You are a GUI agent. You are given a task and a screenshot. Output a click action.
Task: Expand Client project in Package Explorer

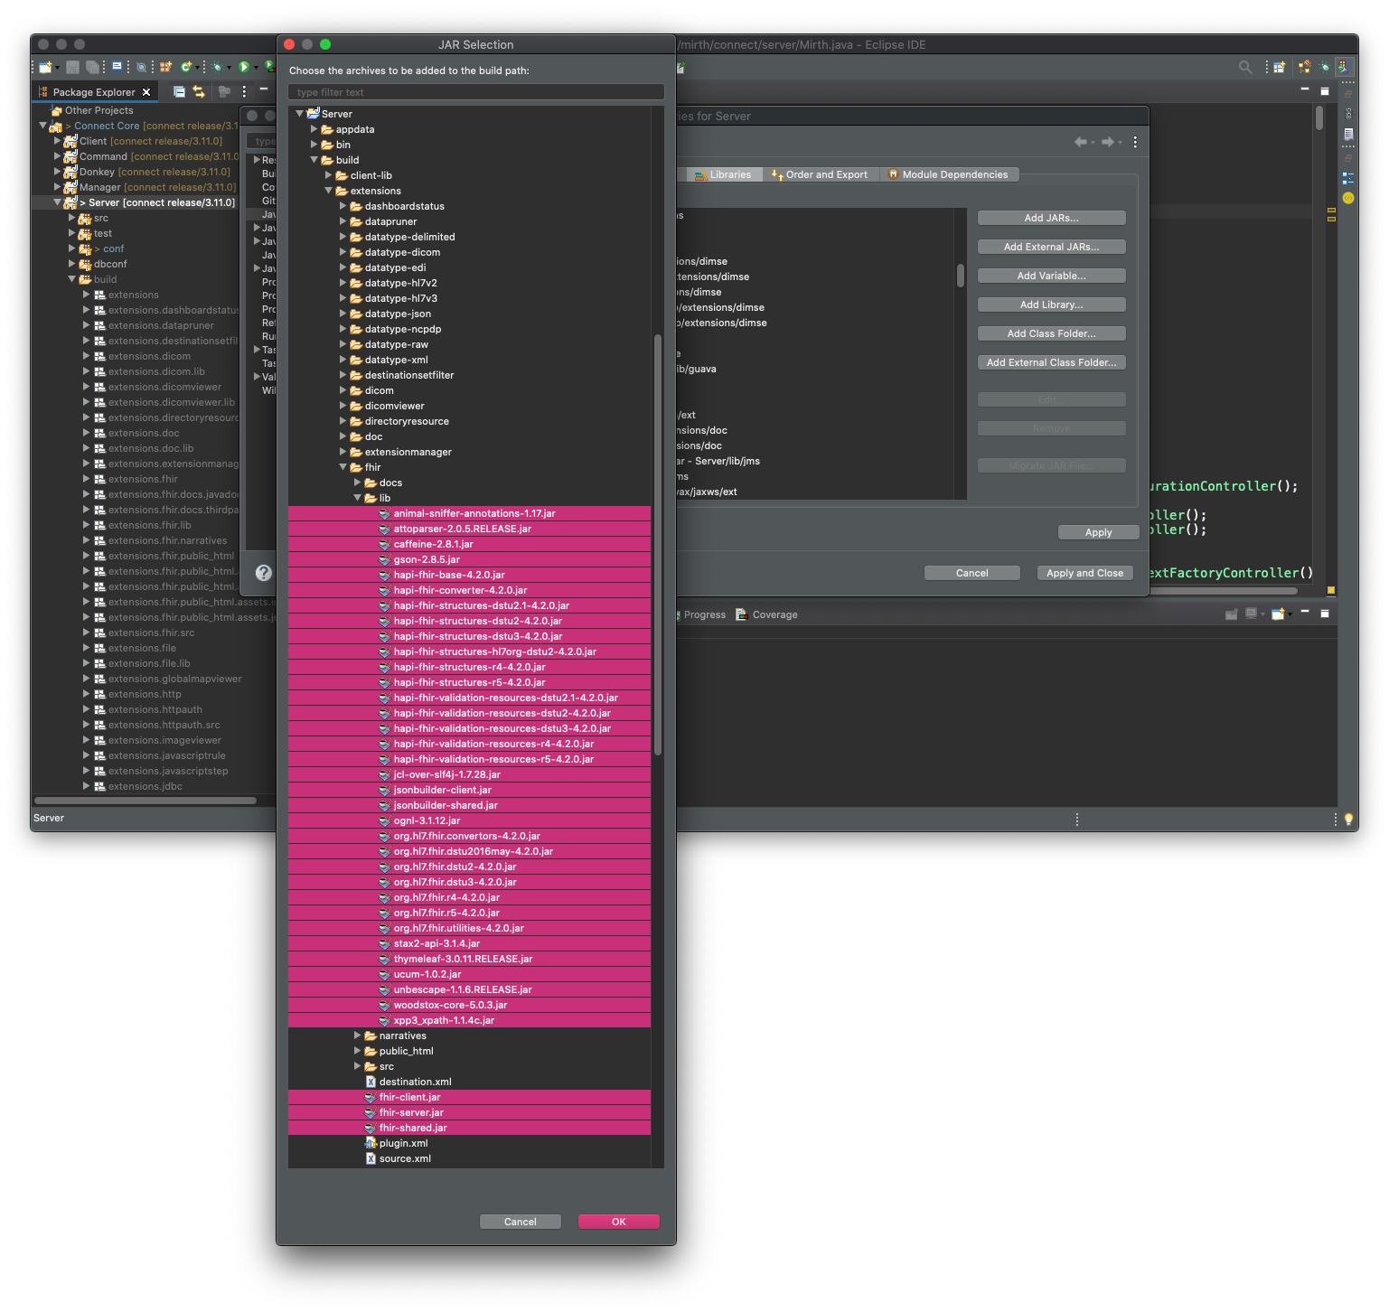[58, 141]
